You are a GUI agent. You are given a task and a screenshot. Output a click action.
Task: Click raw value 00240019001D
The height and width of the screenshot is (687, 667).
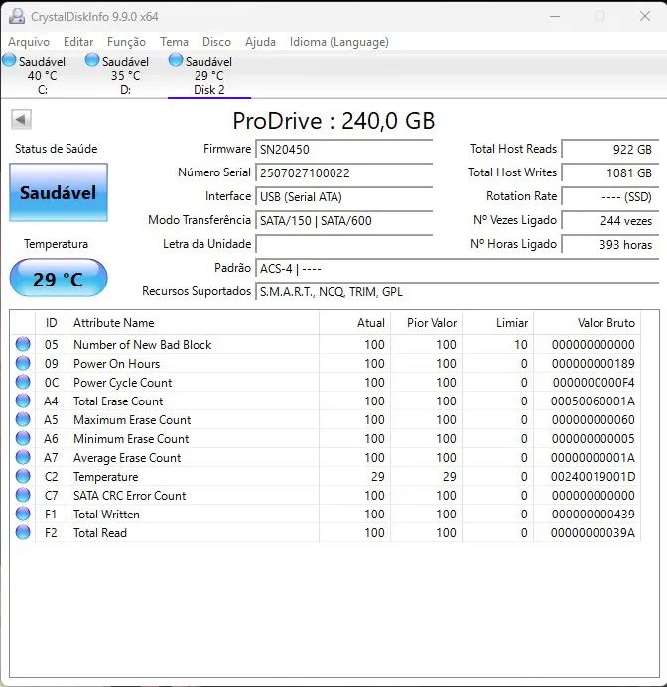pos(593,476)
